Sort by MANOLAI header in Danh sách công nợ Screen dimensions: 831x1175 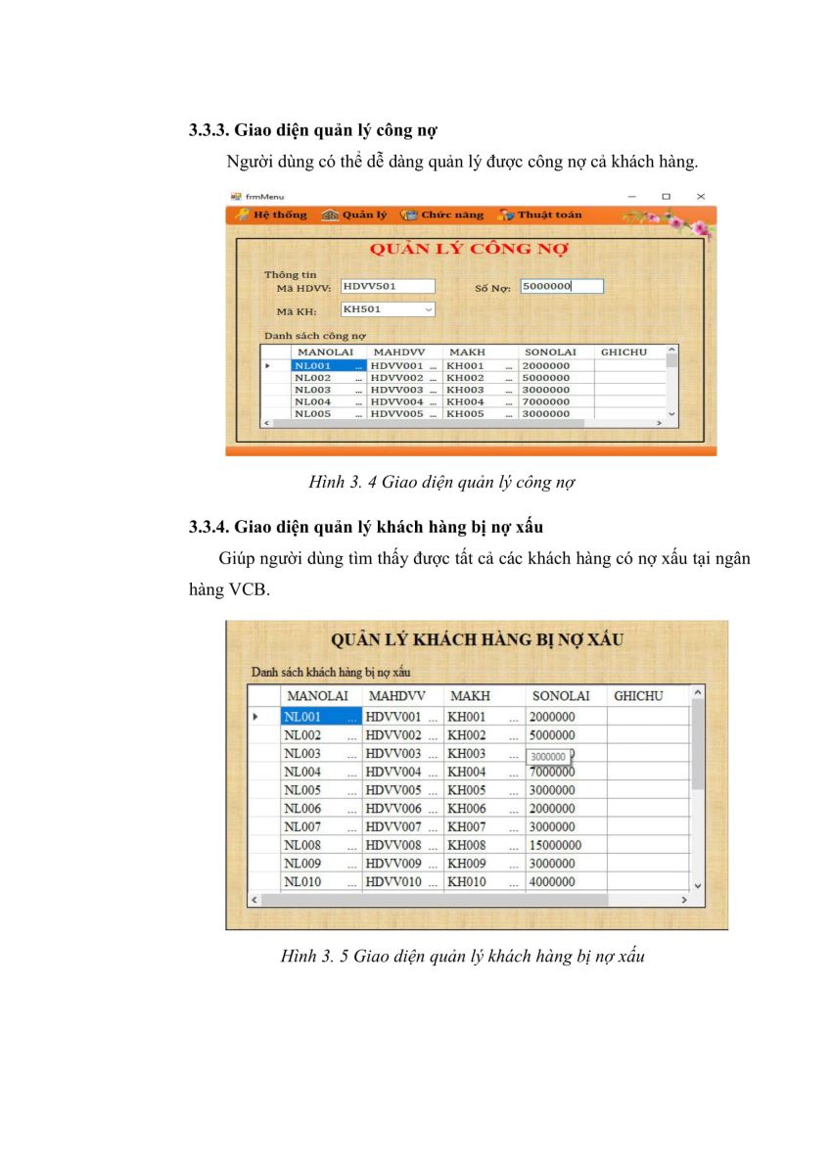328,352
